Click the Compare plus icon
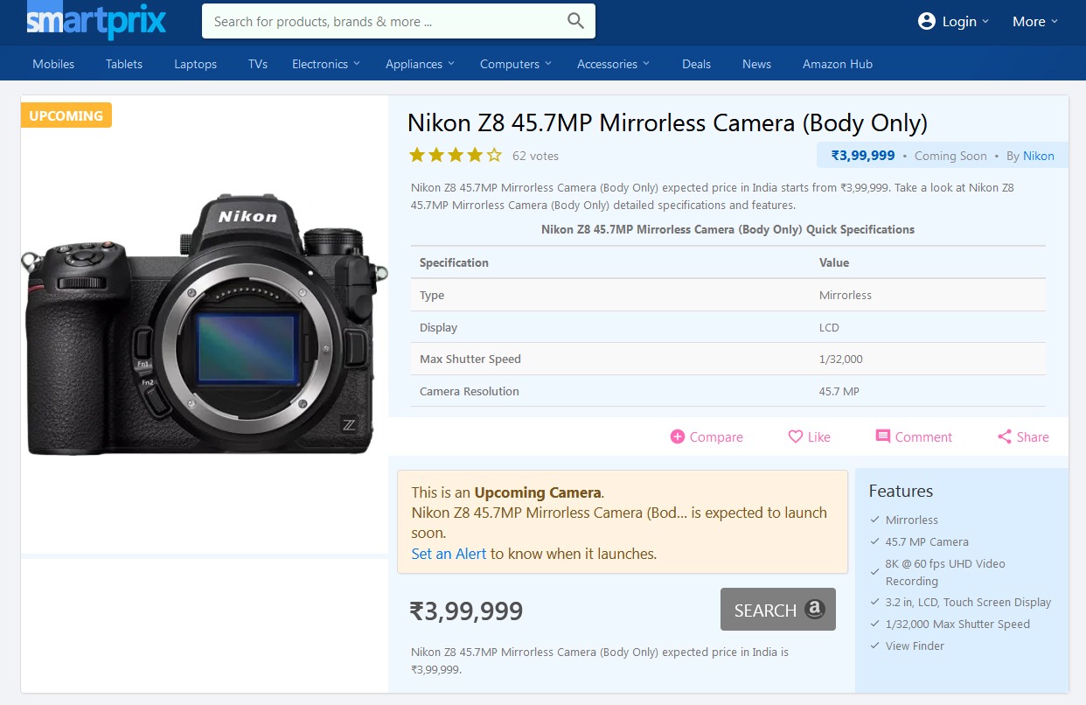Image resolution: width=1086 pixels, height=705 pixels. (677, 436)
